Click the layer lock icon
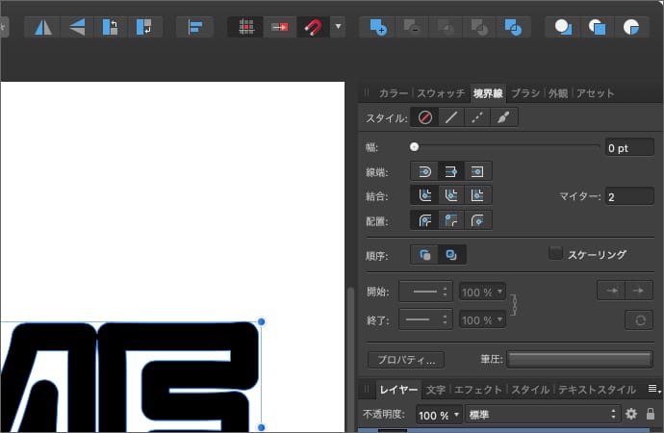Screen dimensions: 664x433 (x=651, y=414)
